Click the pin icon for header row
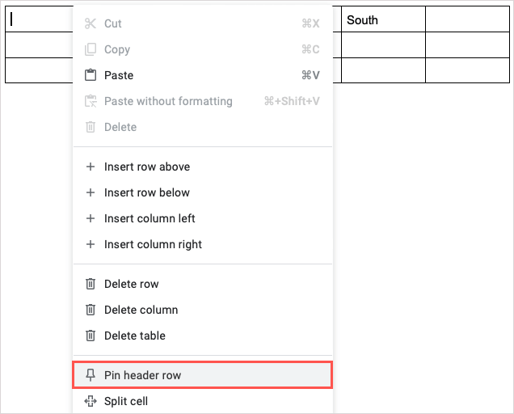This screenshot has height=414, width=514. tap(91, 375)
